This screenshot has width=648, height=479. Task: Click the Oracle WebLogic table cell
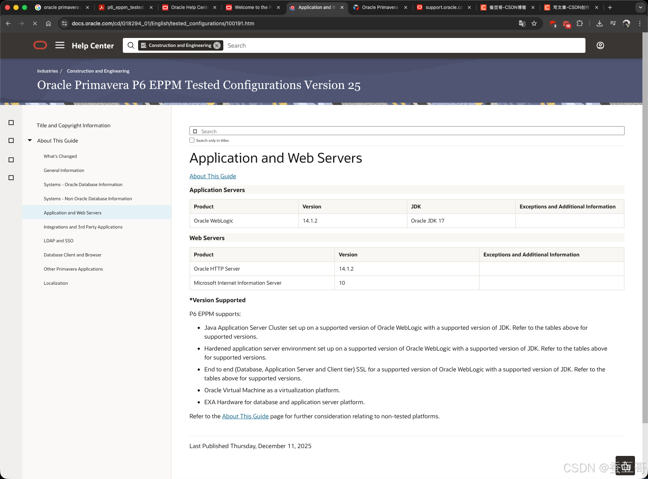(x=244, y=221)
